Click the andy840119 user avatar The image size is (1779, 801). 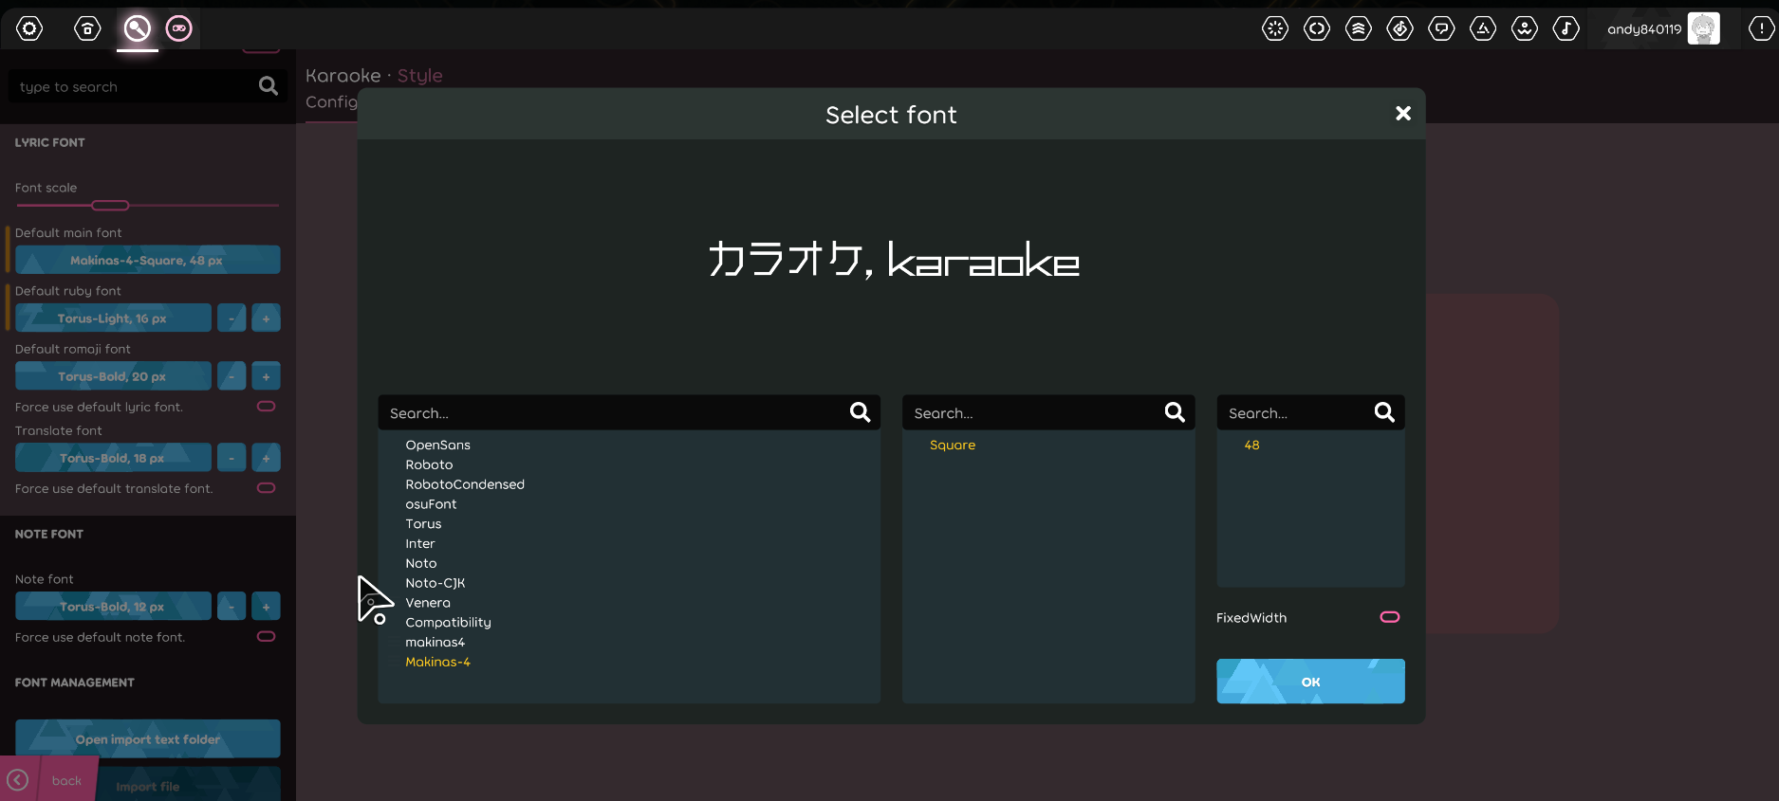click(1703, 28)
